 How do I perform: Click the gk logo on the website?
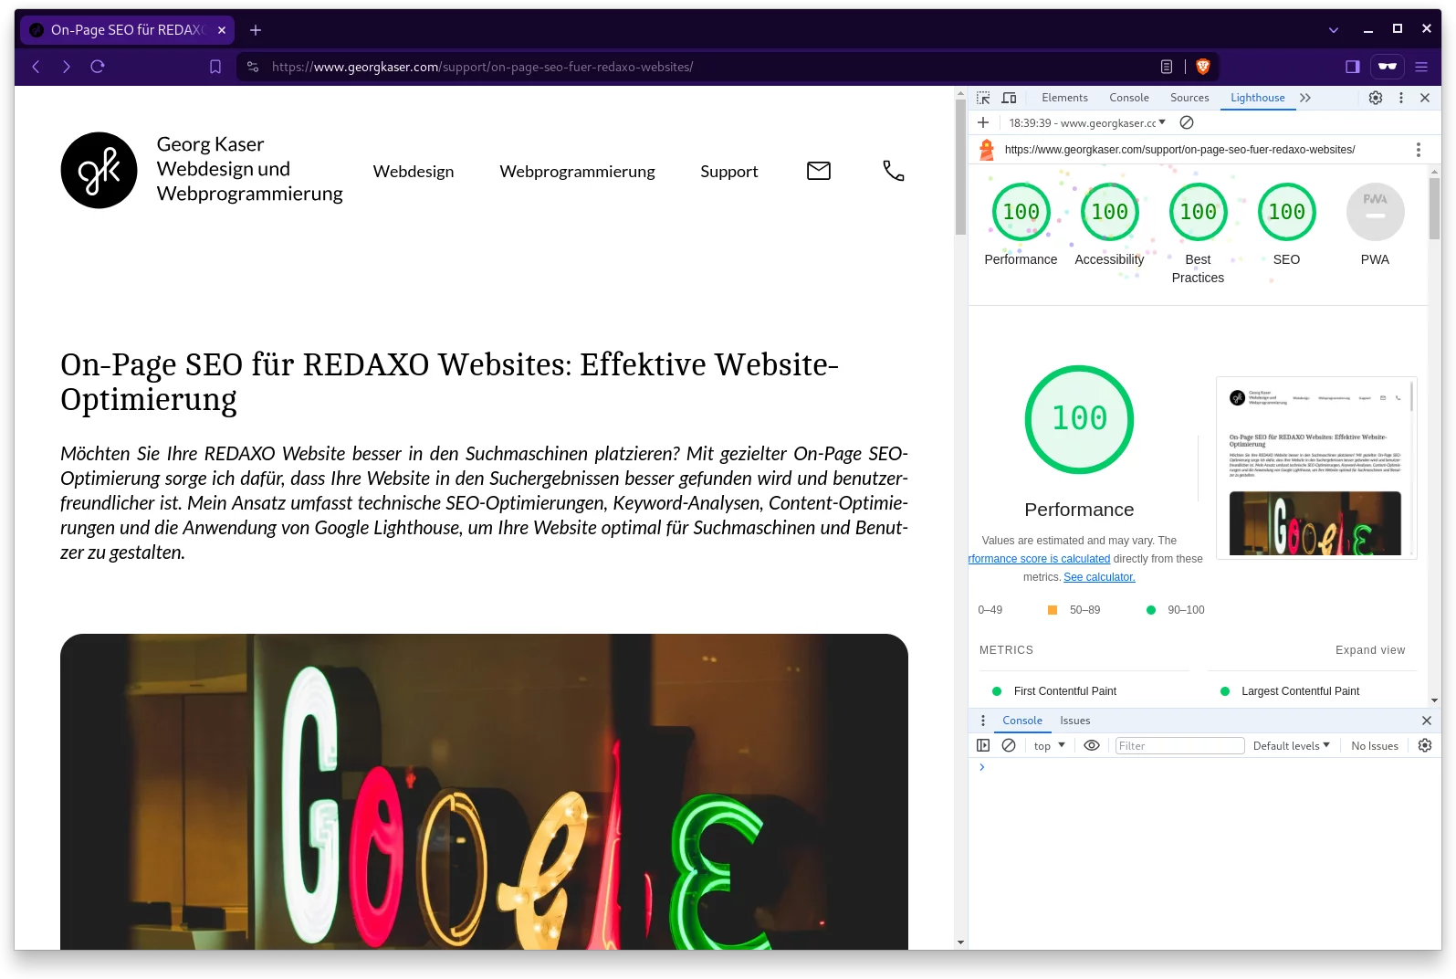pos(99,170)
